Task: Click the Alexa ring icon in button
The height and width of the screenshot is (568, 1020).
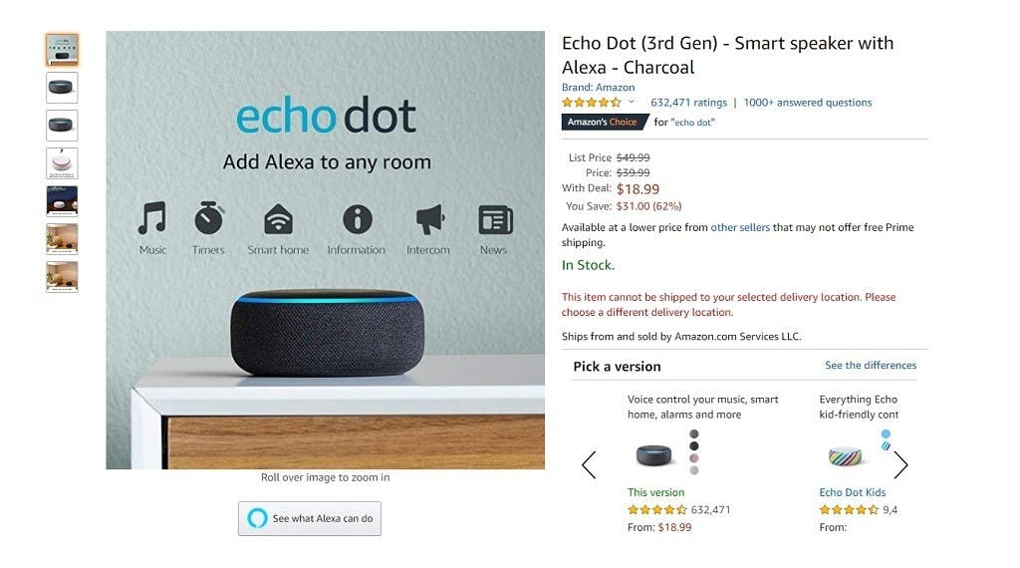Action: (258, 518)
